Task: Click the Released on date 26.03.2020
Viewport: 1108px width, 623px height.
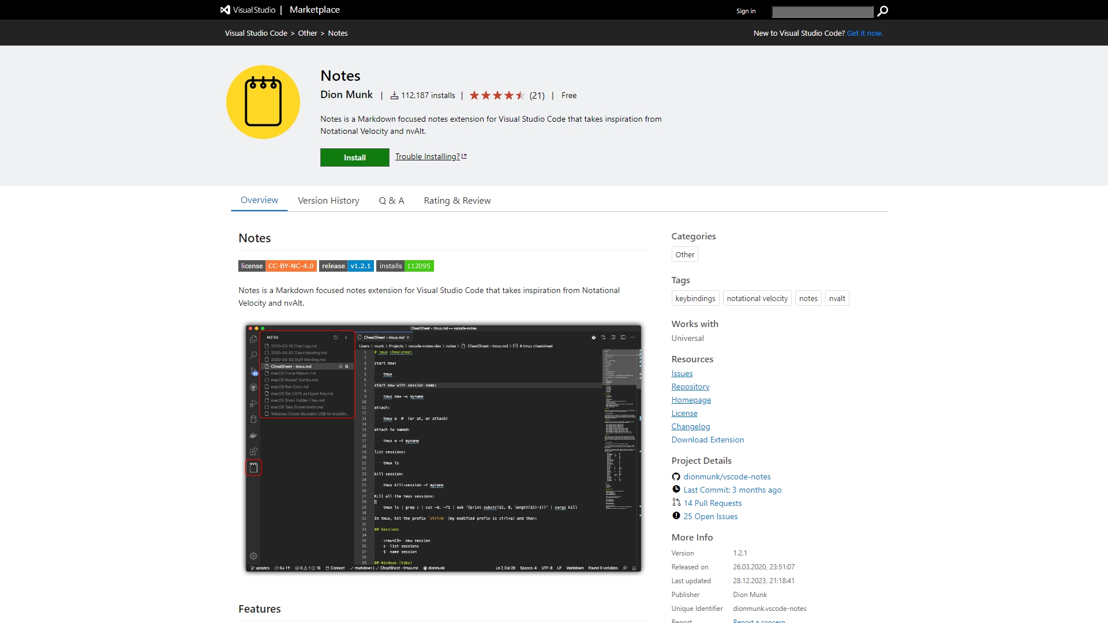Action: coord(763,567)
